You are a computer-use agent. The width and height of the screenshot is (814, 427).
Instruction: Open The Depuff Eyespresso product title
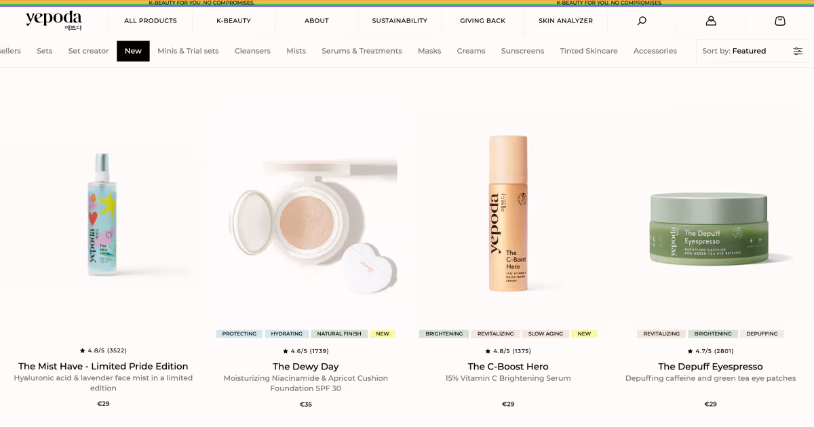click(710, 367)
